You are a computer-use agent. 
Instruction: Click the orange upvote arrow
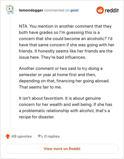pyautogui.click(x=8, y=136)
